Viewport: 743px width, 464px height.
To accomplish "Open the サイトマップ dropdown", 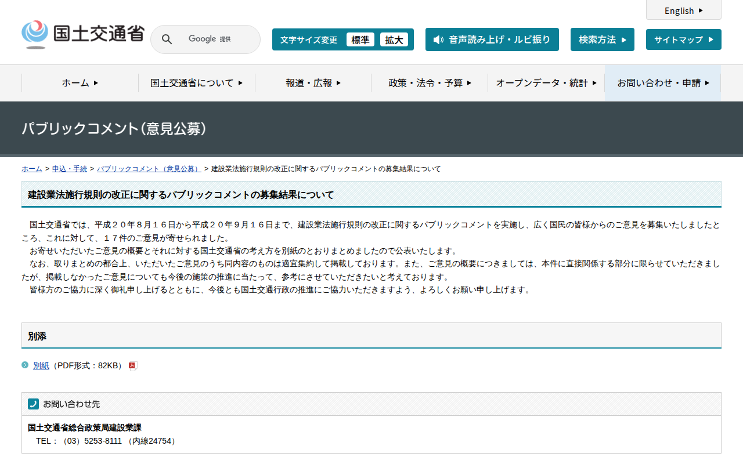I will click(x=683, y=39).
